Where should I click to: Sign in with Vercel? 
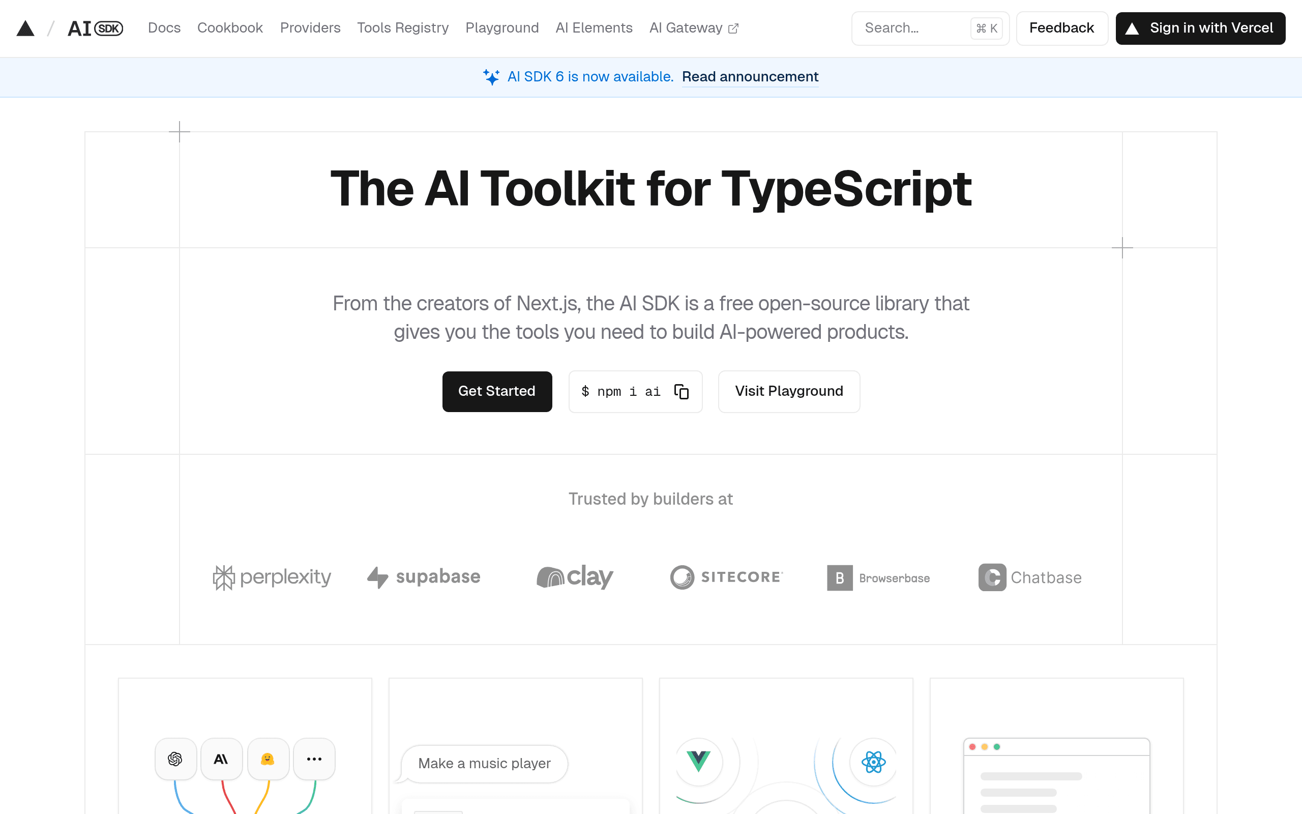pos(1200,28)
